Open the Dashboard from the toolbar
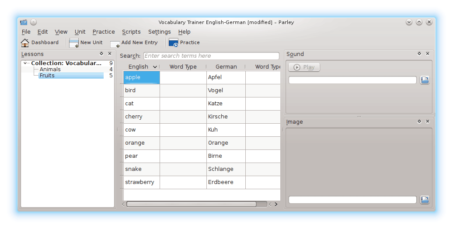453x229 pixels. [x=40, y=42]
